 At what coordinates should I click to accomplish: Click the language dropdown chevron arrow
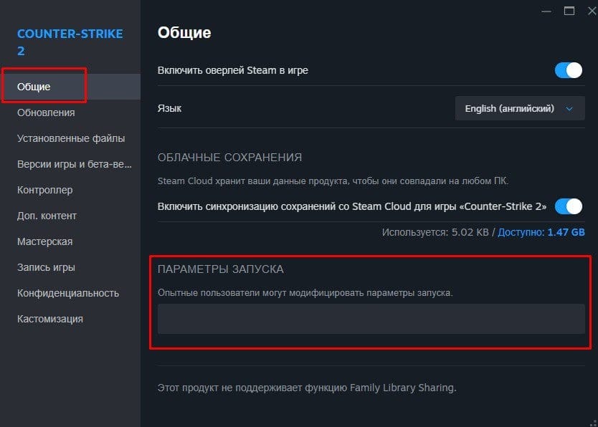coord(569,109)
